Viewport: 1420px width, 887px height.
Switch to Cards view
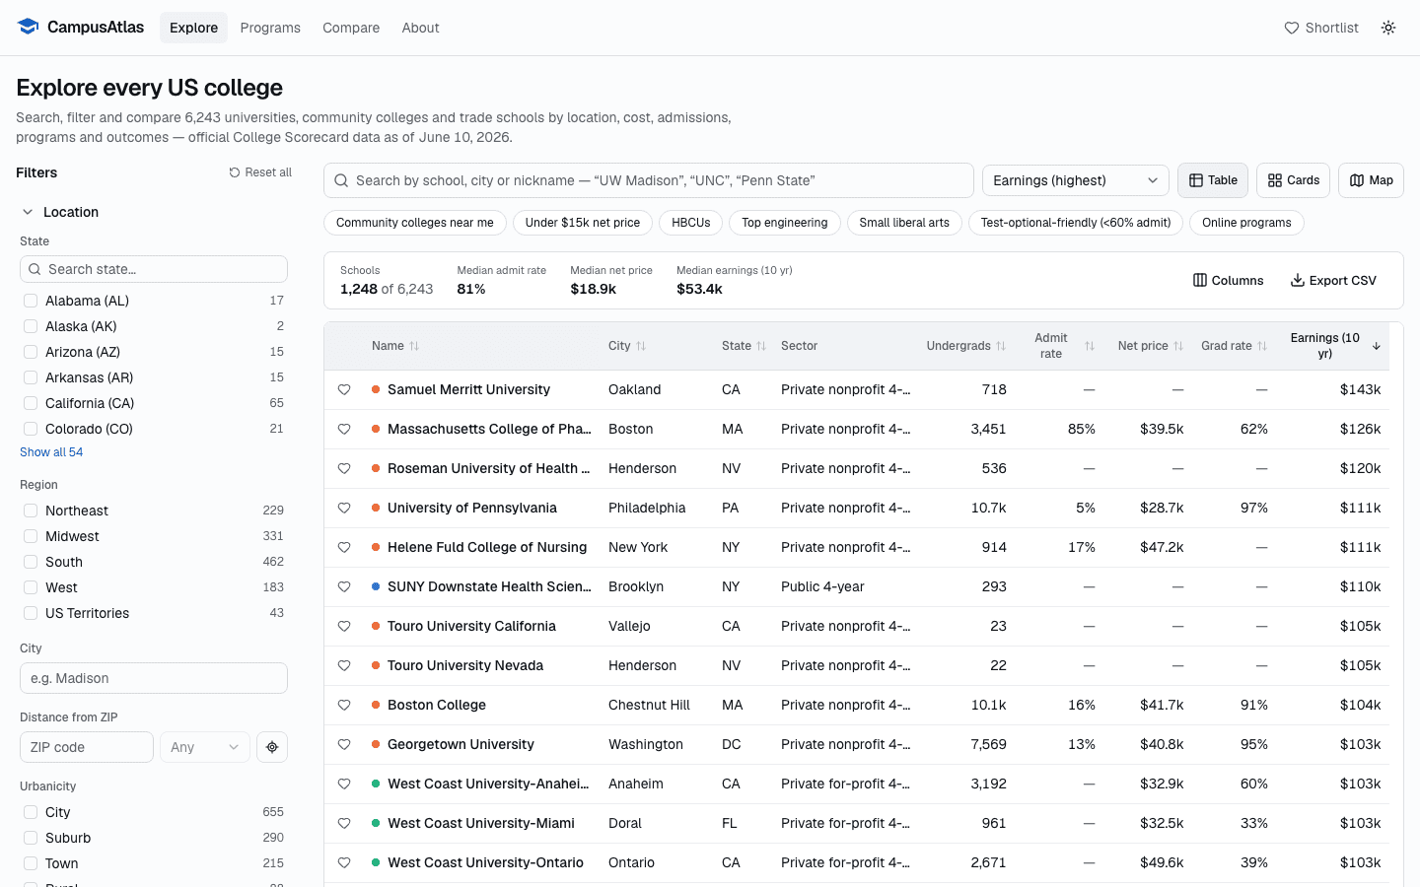[1294, 180]
